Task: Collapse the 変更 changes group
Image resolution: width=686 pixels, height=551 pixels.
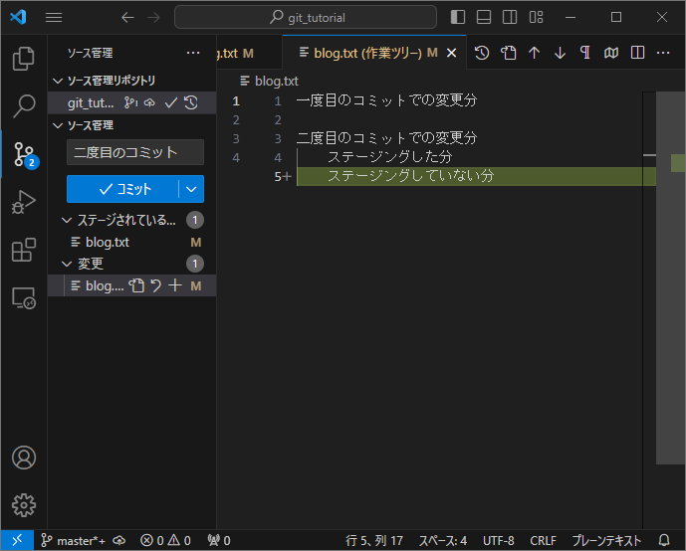Action: click(131, 264)
